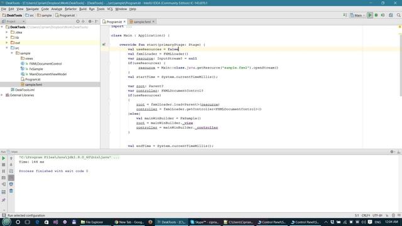The width and height of the screenshot is (402, 226).
Task: Dump threads from the Run panel
Action: pos(4,178)
